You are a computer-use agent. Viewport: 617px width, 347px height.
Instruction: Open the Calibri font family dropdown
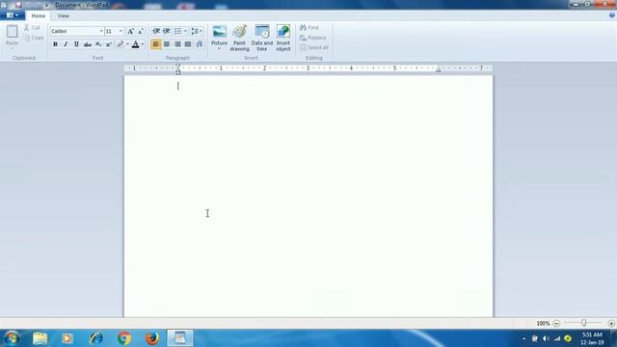(100, 31)
